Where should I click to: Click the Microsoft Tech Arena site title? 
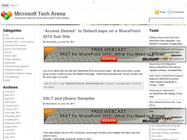point(40,14)
